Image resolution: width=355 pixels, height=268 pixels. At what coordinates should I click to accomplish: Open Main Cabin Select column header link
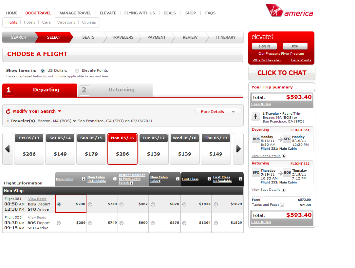click(x=159, y=179)
